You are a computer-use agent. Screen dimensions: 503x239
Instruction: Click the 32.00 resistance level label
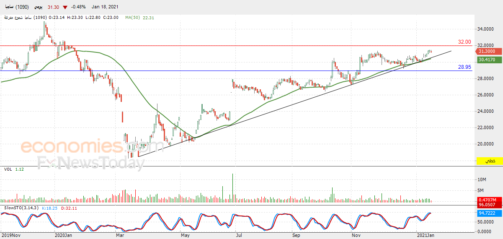click(x=464, y=42)
